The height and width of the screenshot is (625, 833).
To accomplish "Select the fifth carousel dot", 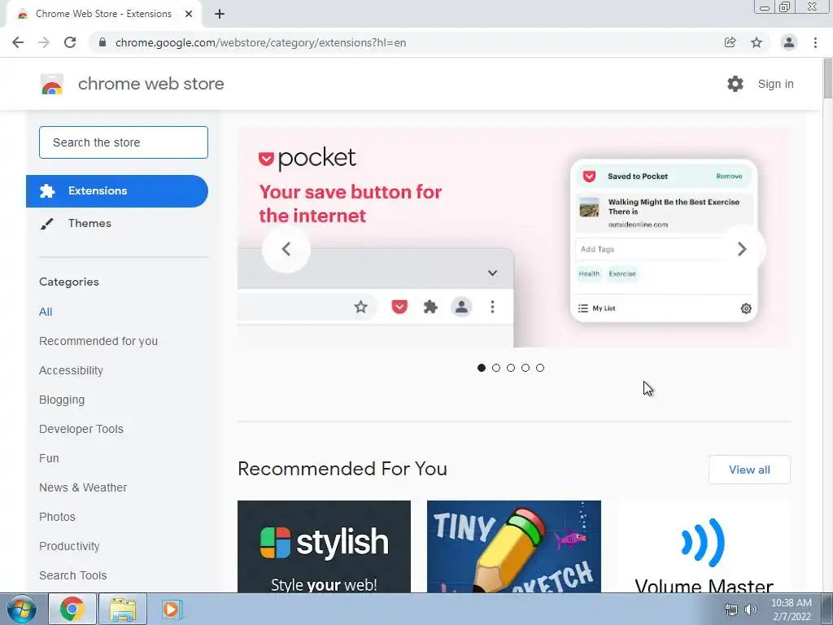I will tap(540, 368).
